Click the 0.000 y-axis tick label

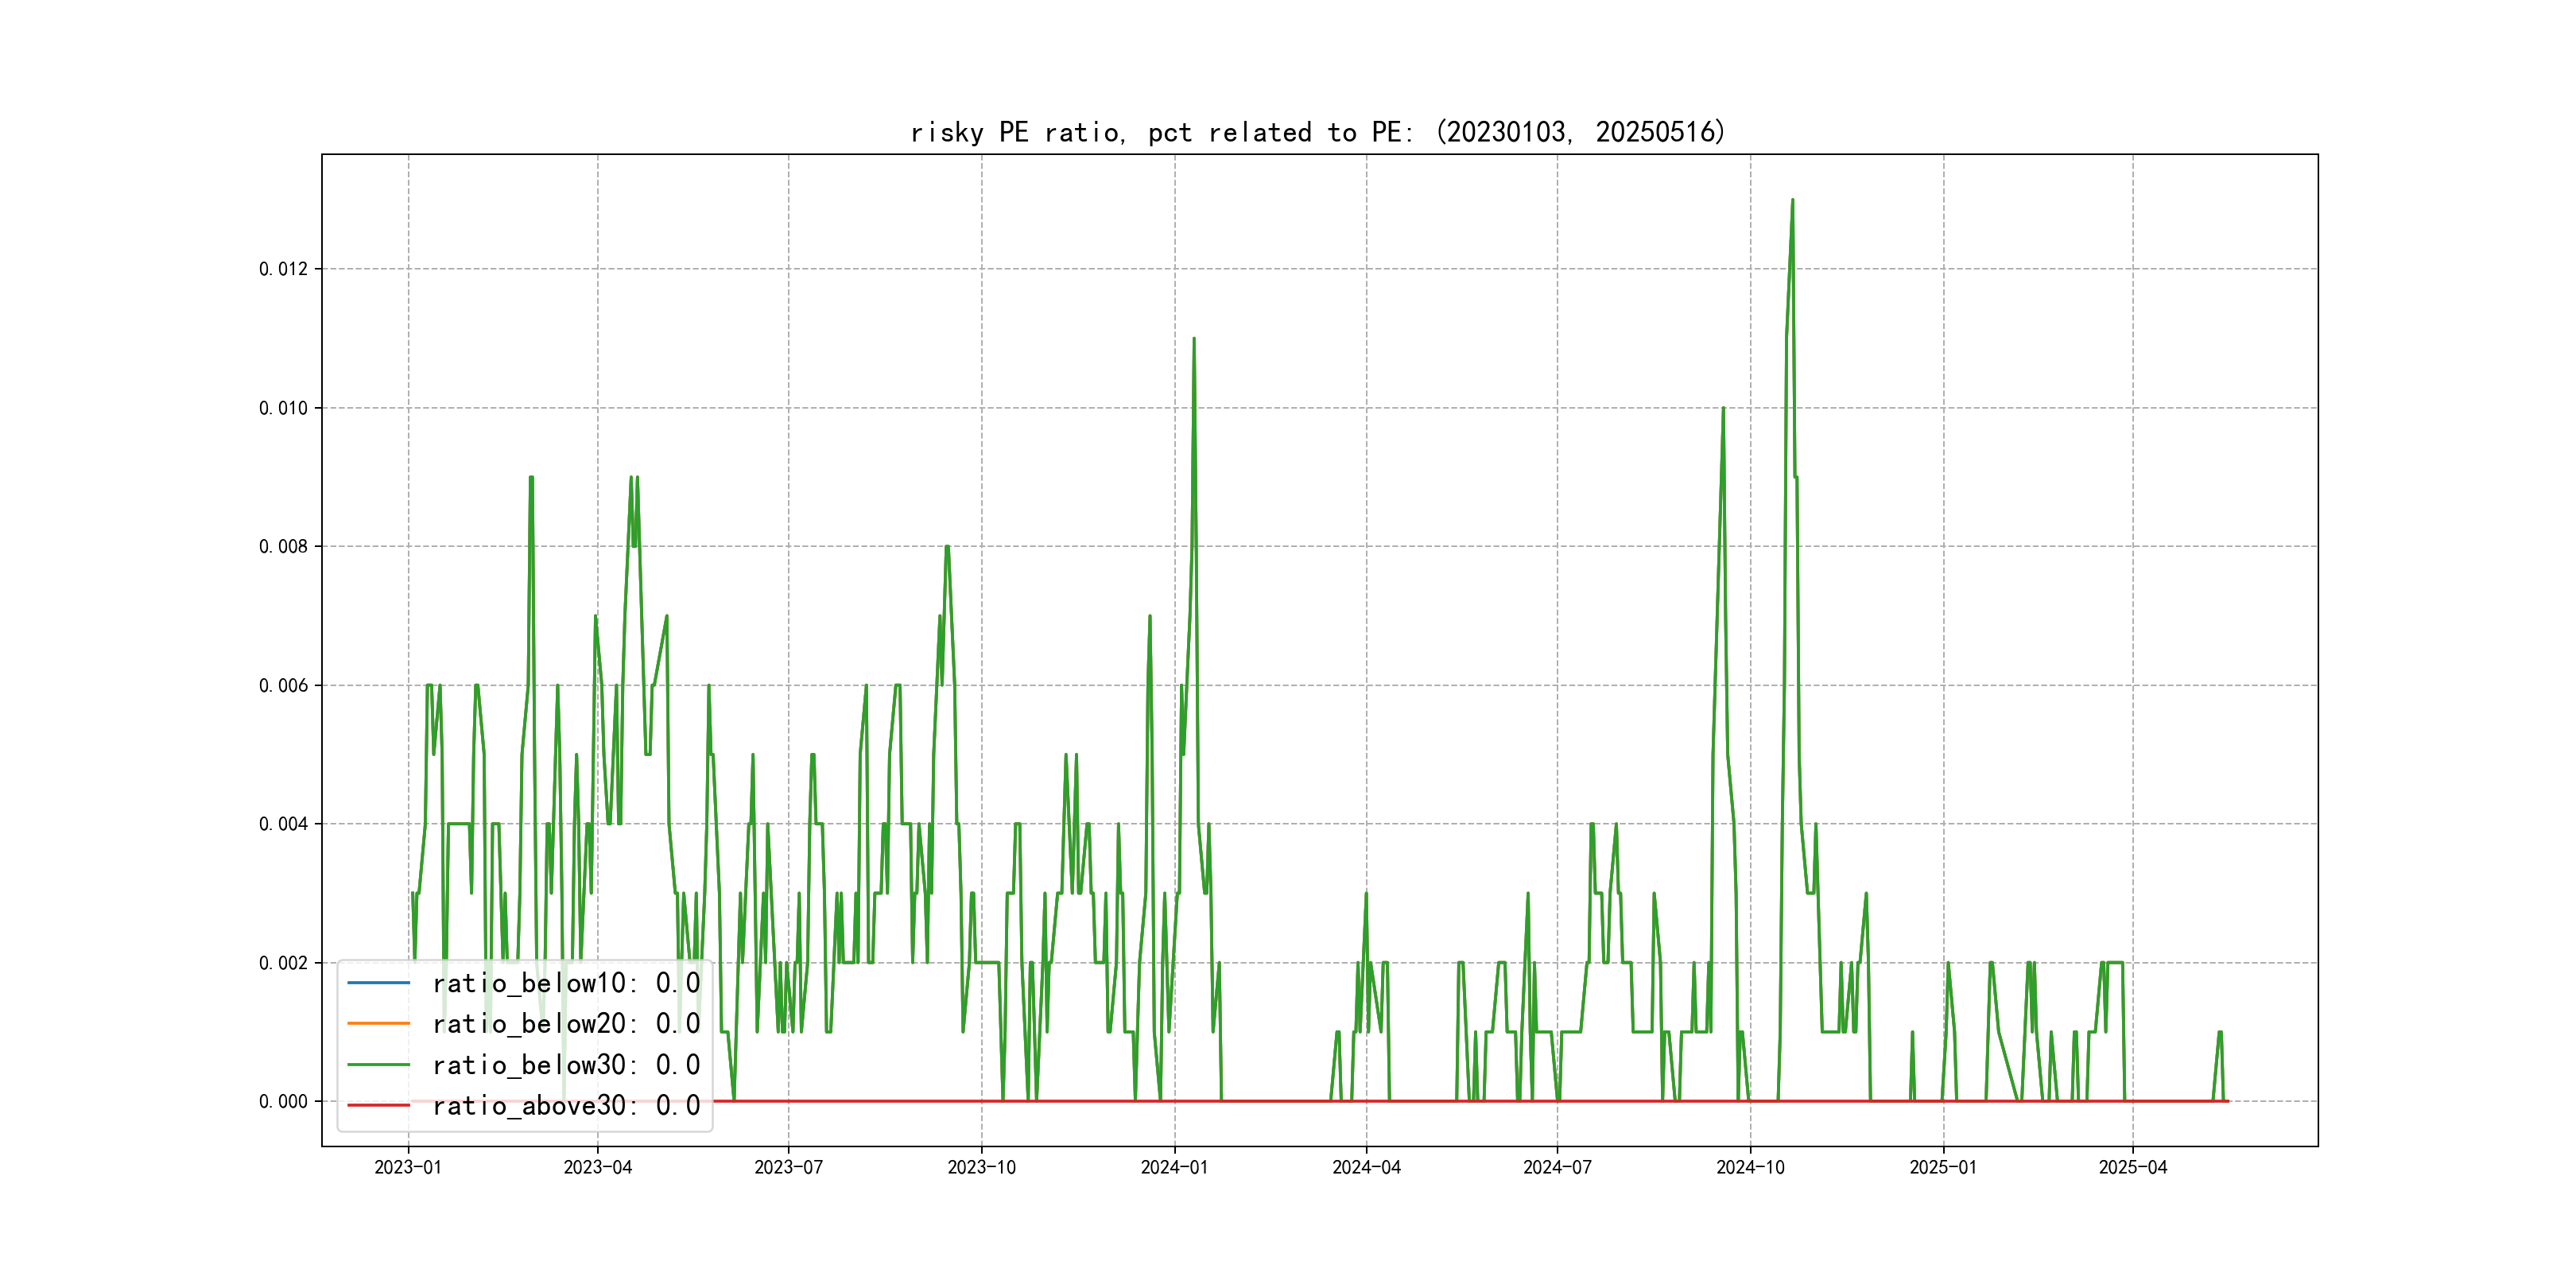283,1101
